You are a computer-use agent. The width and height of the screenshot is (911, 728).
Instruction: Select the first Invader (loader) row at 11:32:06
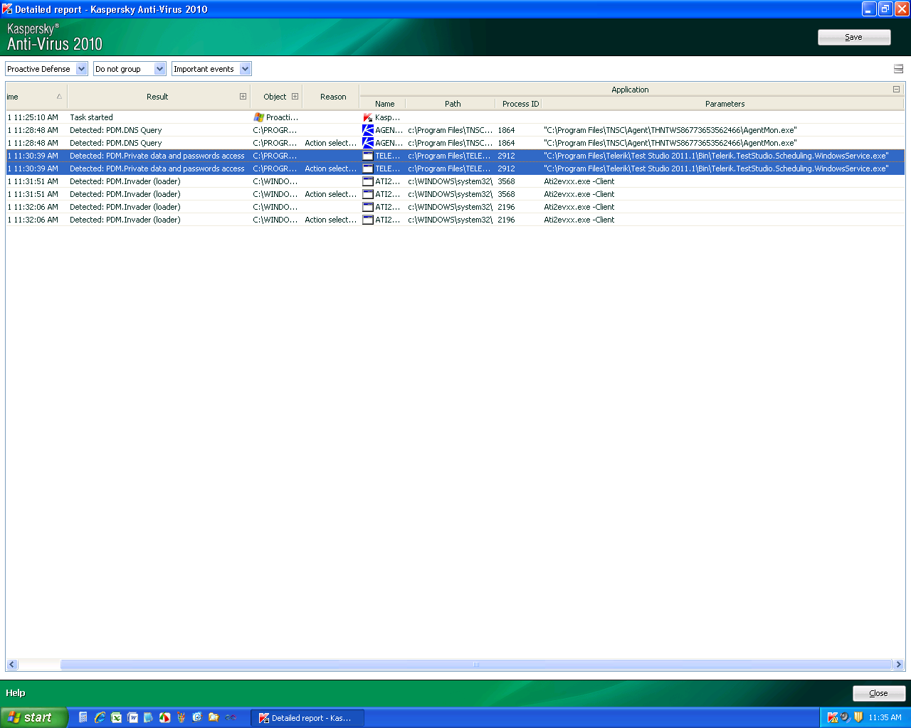[455, 207]
